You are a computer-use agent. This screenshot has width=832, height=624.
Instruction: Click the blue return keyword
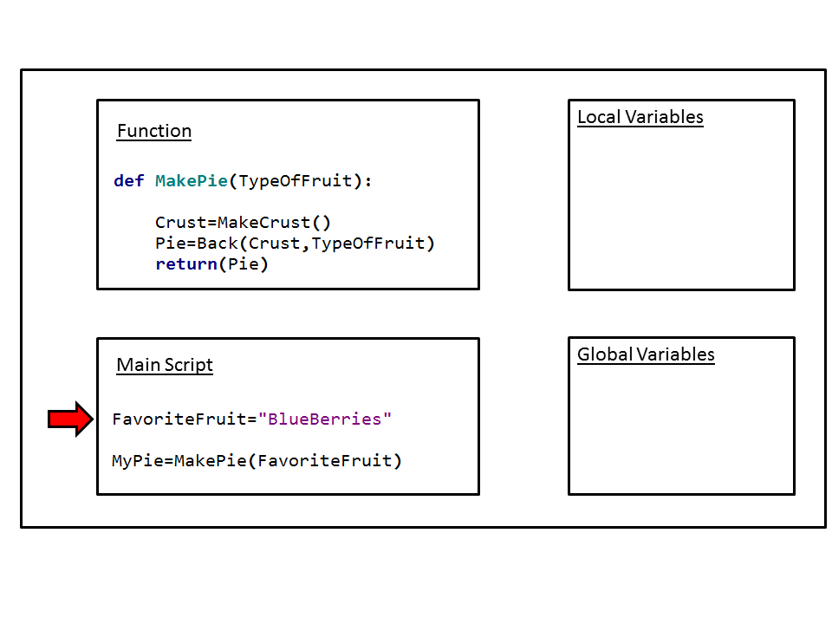point(185,264)
